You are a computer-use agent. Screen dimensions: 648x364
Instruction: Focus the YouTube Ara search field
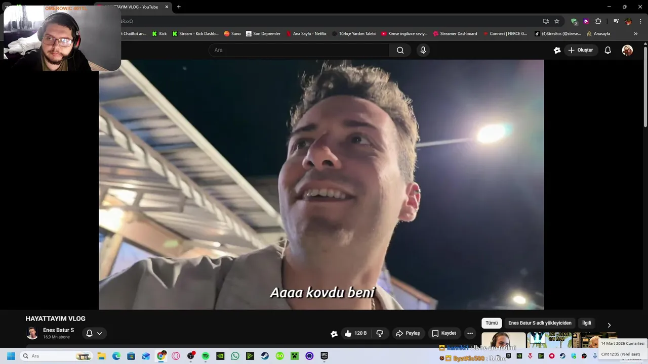[x=299, y=50]
